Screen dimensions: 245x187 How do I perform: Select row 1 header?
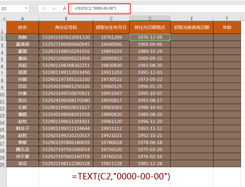[3, 27]
